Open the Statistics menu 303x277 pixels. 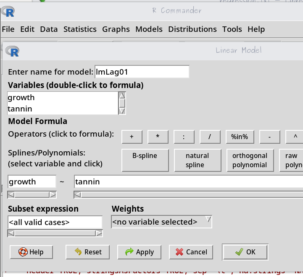tap(80, 29)
